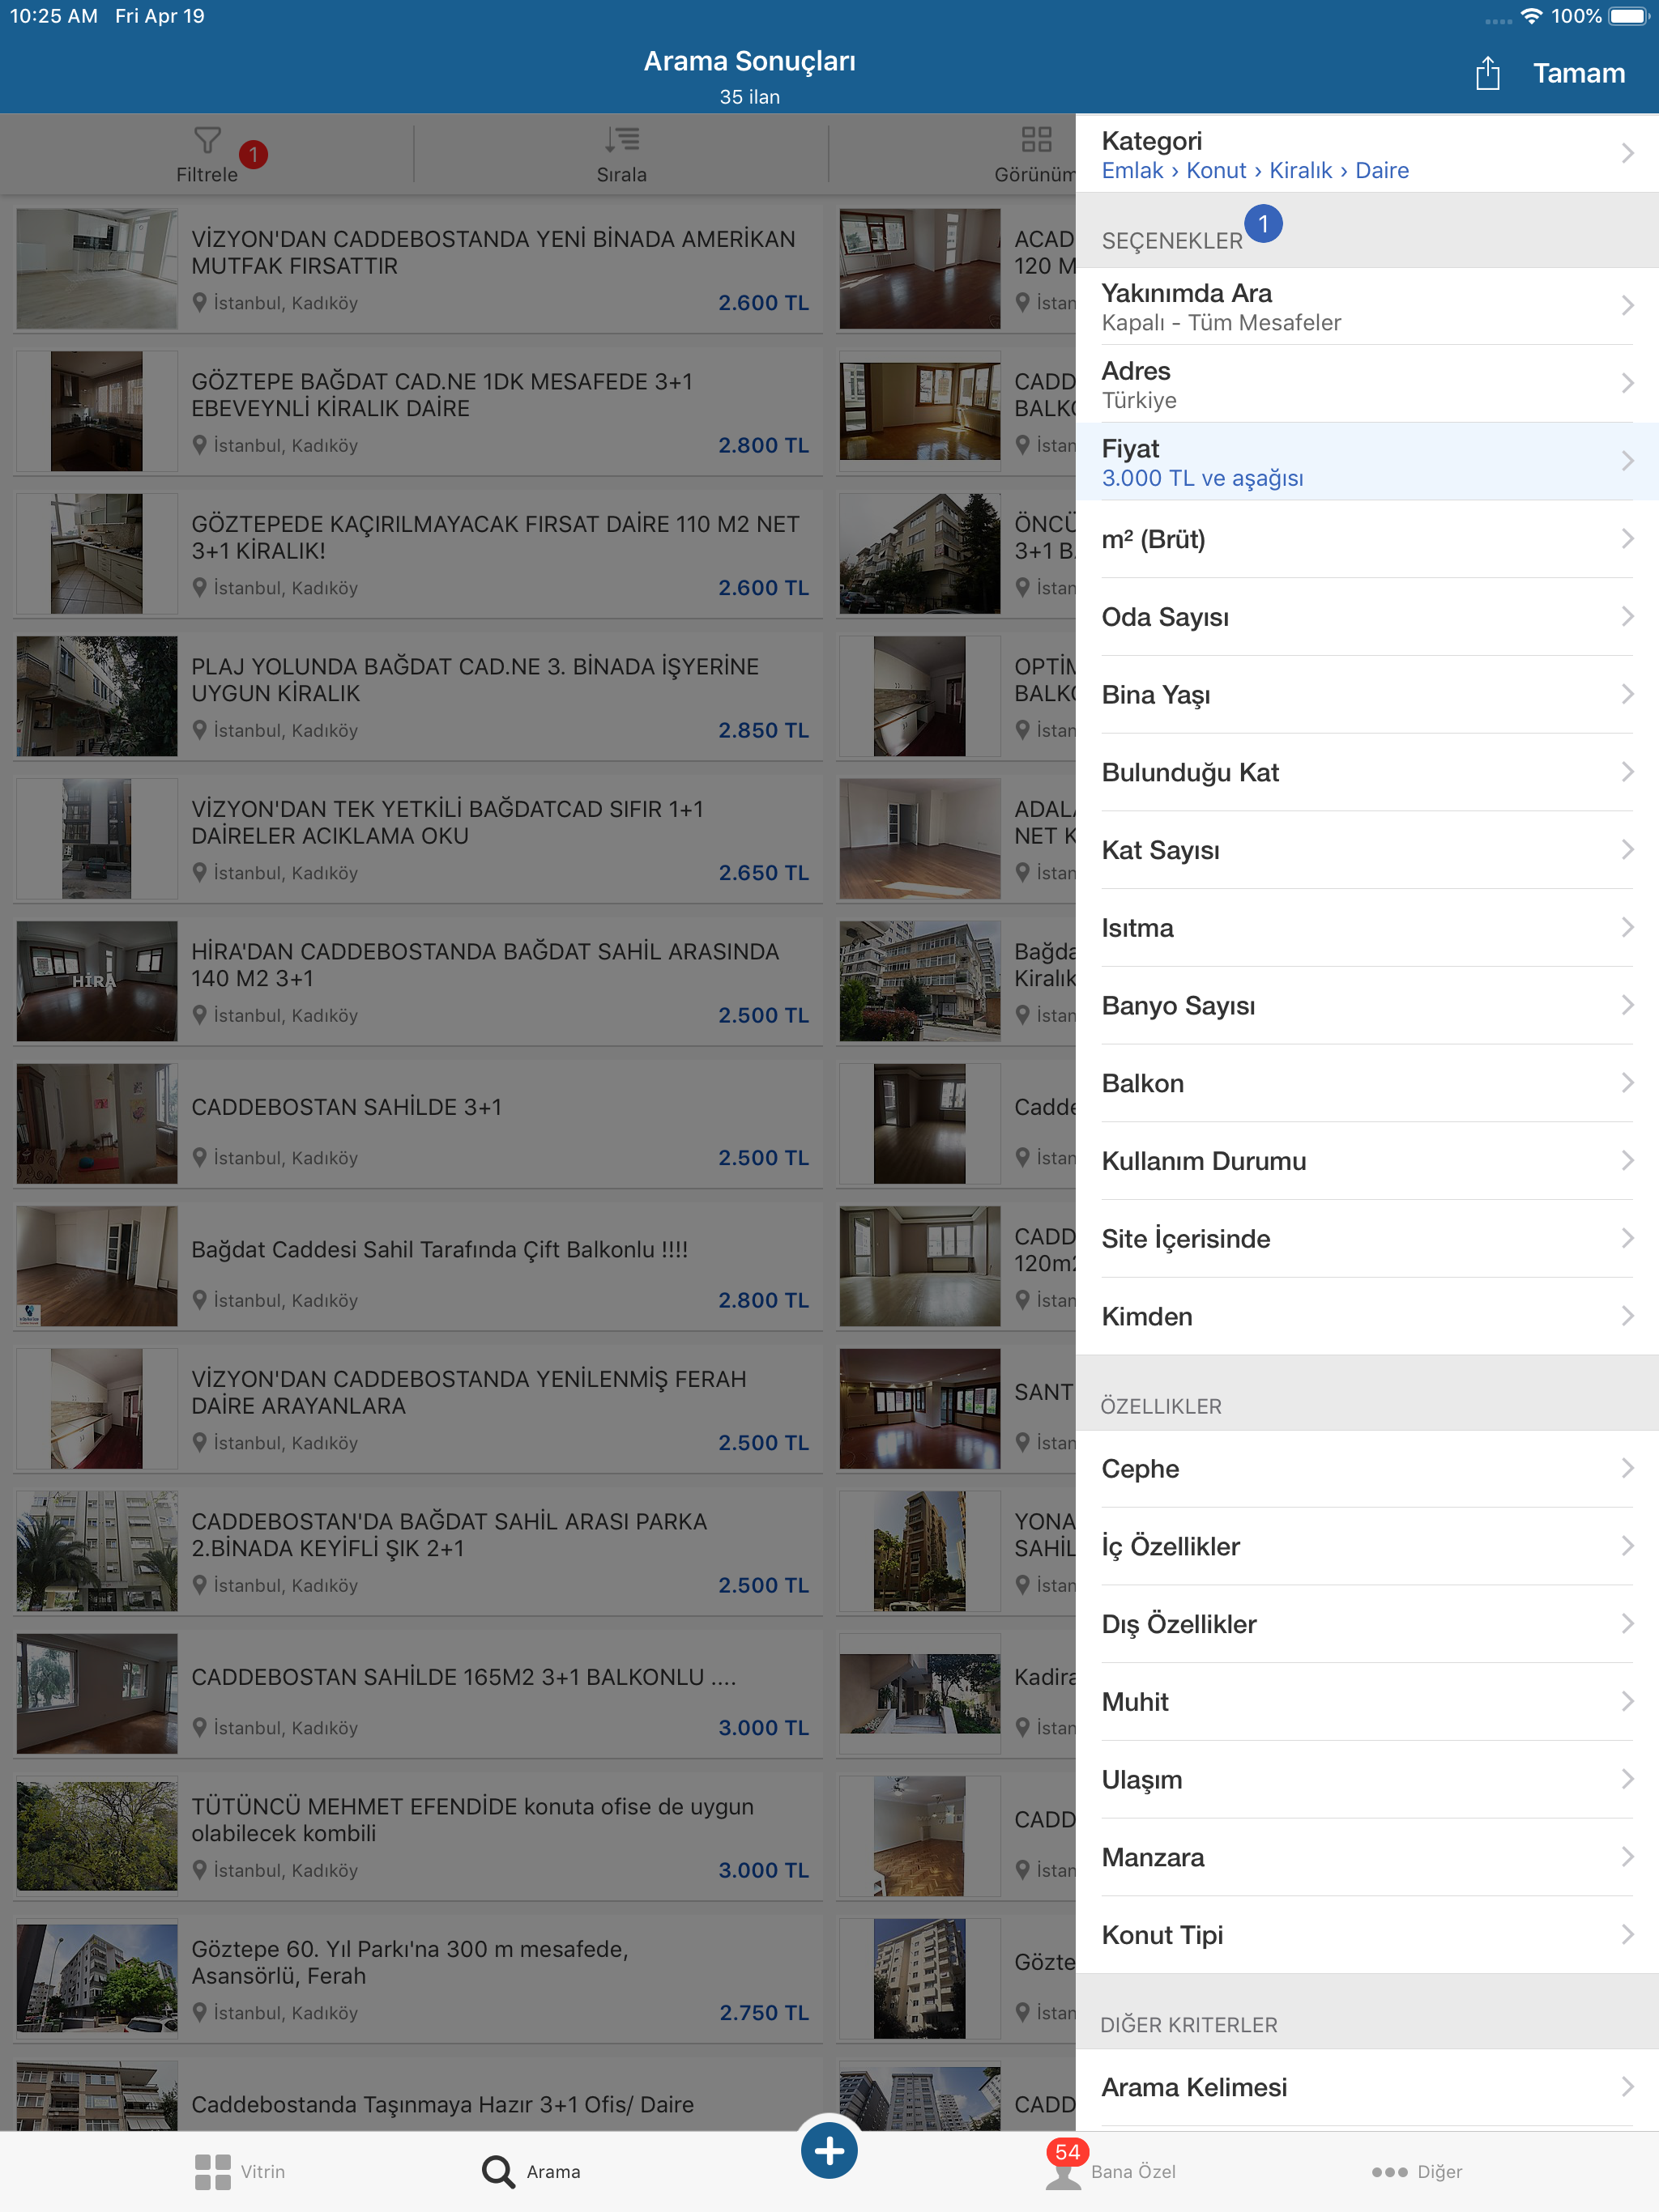Expand m² (Brüt) filter
This screenshot has width=1659, height=2212.
coord(1367,540)
